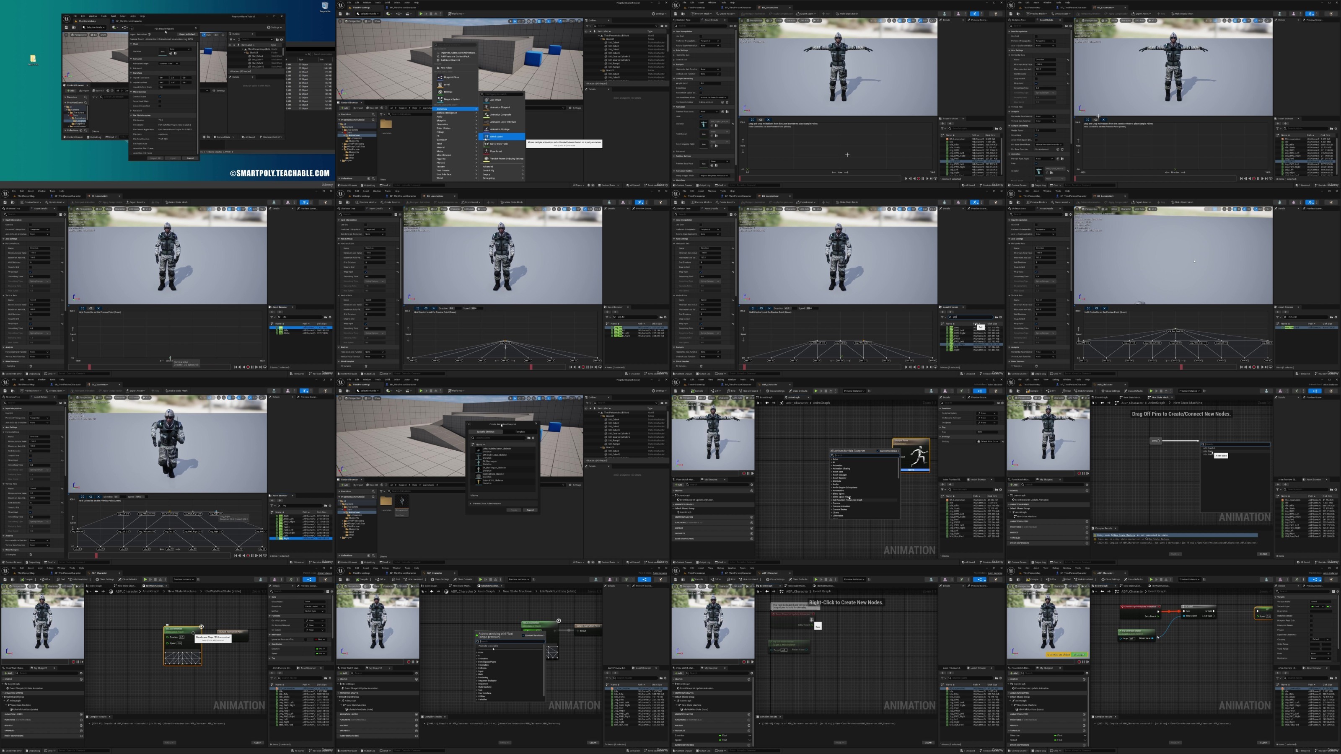Click the Material asset icon in the context menu
The height and width of the screenshot is (754, 1341).
440,92
